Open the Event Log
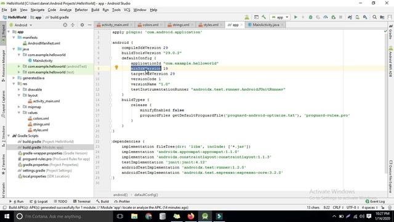 point(375,202)
